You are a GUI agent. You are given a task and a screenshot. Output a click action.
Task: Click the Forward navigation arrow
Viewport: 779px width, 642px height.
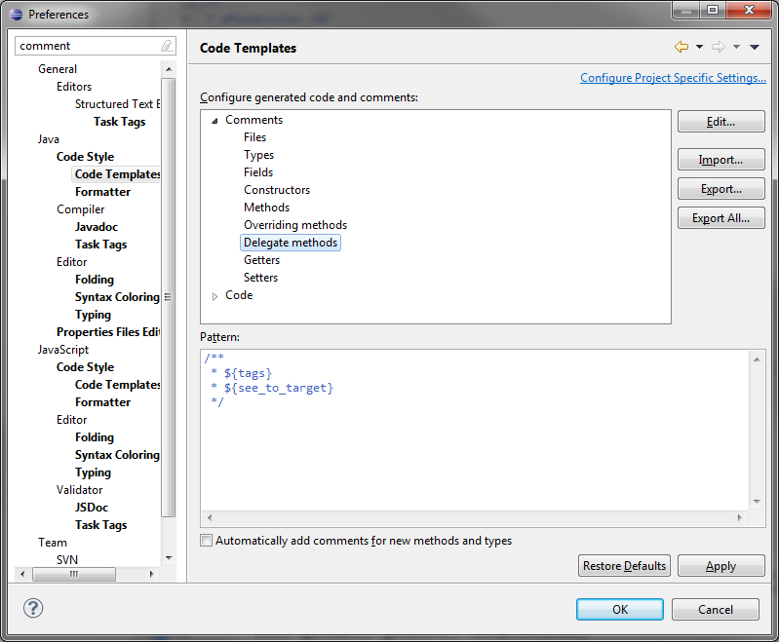719,47
